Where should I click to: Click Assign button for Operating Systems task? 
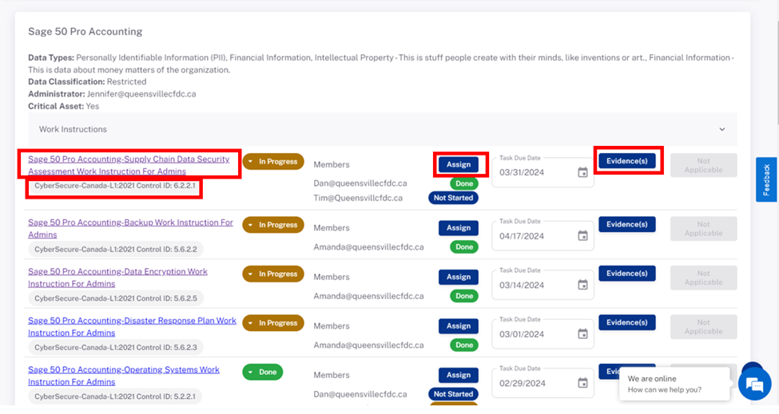click(458, 375)
